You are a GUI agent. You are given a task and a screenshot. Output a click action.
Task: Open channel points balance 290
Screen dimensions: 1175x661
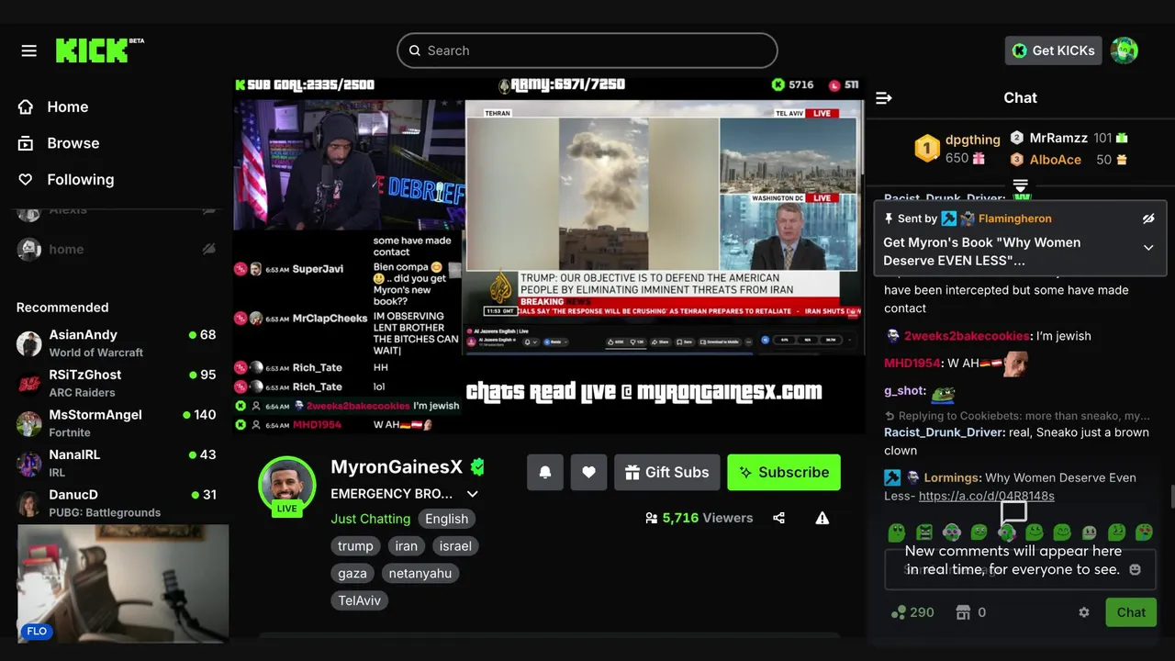click(x=913, y=612)
